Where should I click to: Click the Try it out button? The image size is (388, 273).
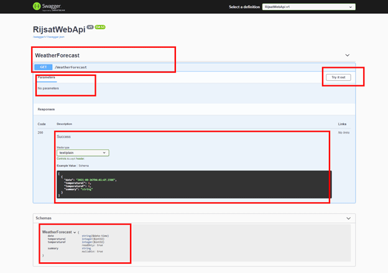[x=338, y=77]
